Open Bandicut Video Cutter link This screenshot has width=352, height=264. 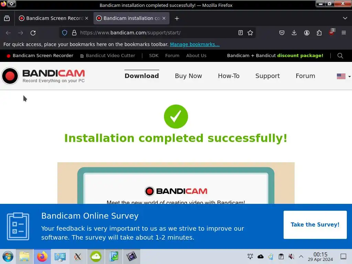tap(108, 56)
